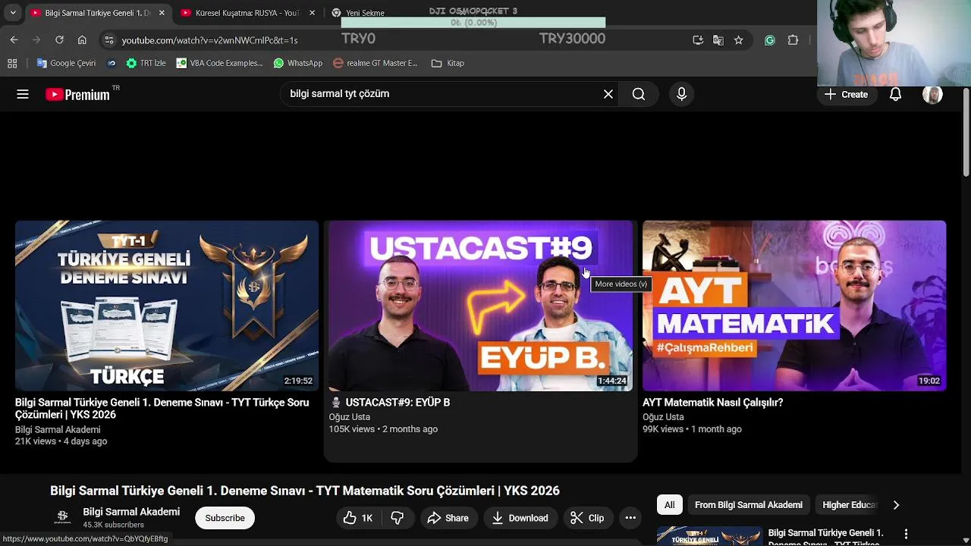Create a Clip of this video

587,518
